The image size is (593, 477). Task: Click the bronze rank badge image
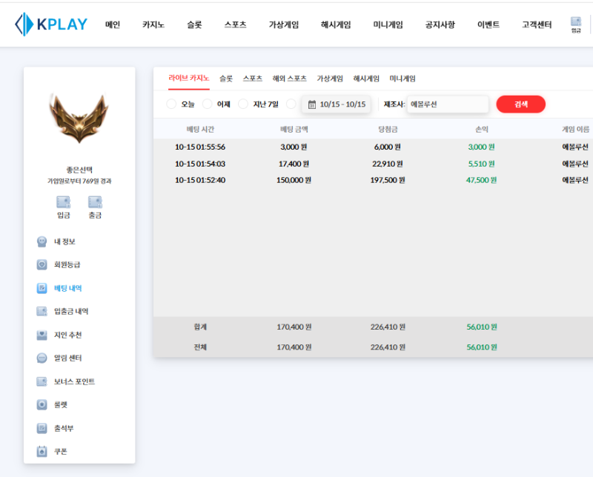(79, 119)
